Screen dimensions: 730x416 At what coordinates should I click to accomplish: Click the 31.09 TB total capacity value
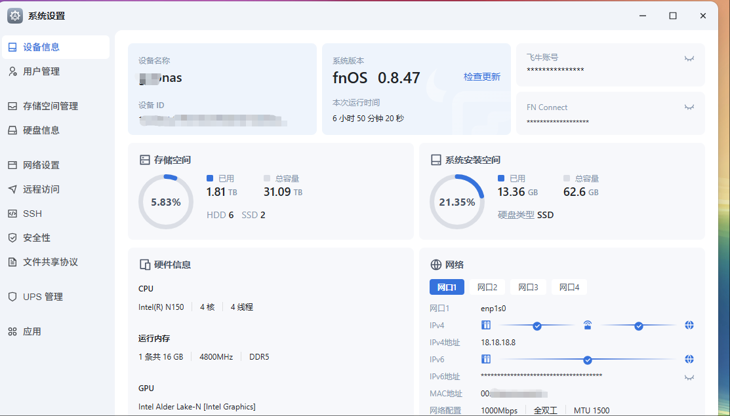[x=283, y=191]
